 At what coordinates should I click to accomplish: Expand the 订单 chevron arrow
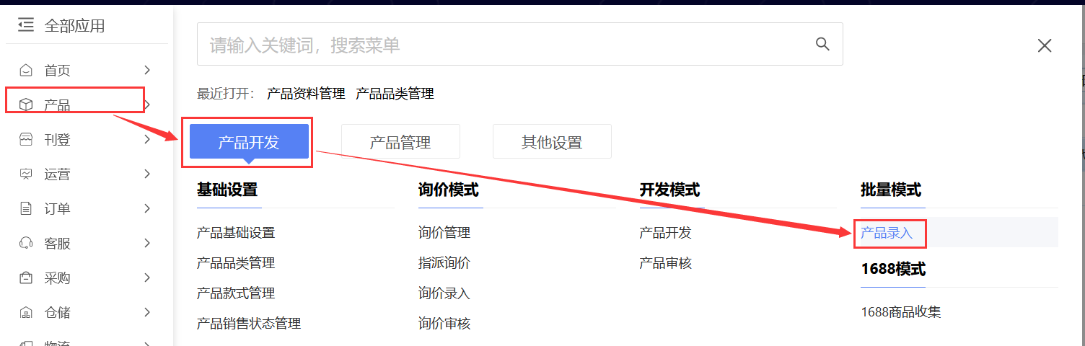147,208
